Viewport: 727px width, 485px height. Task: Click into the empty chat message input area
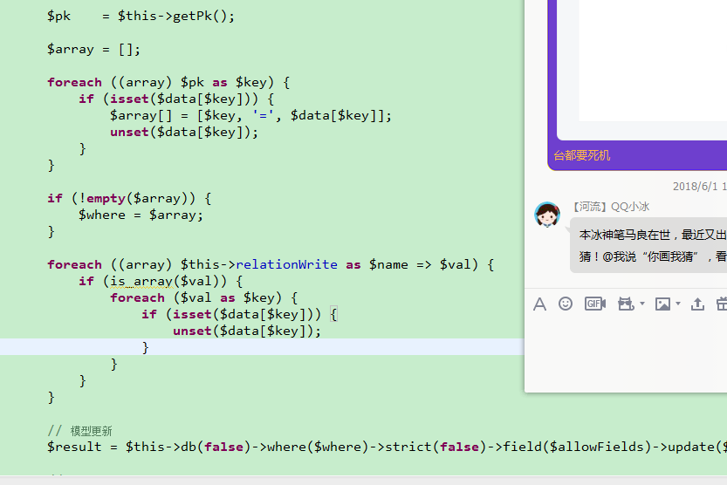point(626,354)
